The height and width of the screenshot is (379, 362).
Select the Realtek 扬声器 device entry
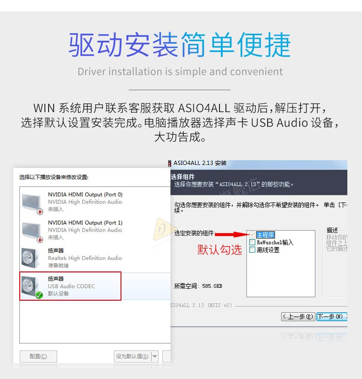pyautogui.click(x=95, y=258)
